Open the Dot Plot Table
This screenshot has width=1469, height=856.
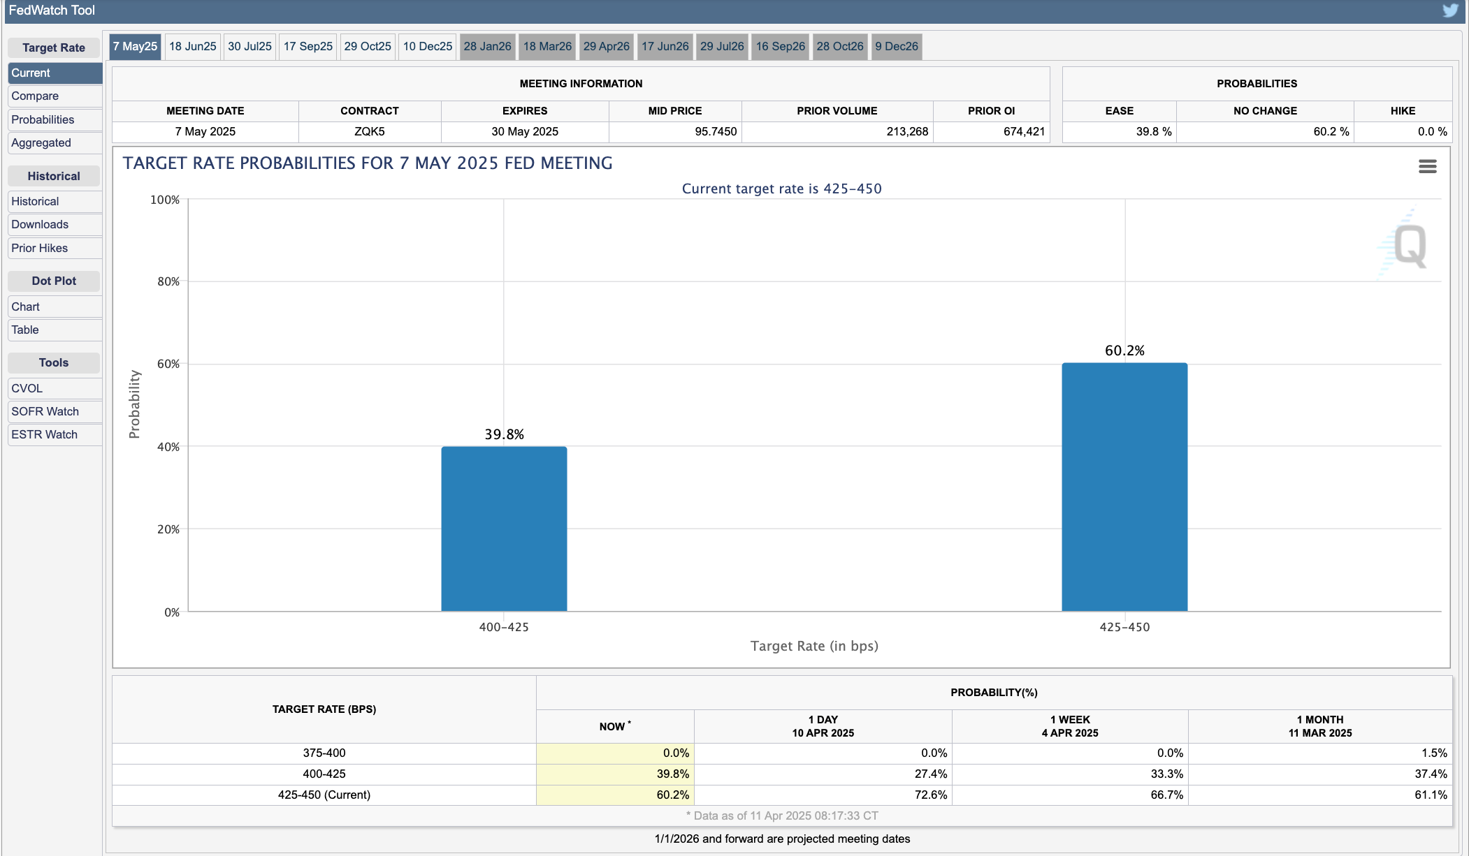(55, 330)
